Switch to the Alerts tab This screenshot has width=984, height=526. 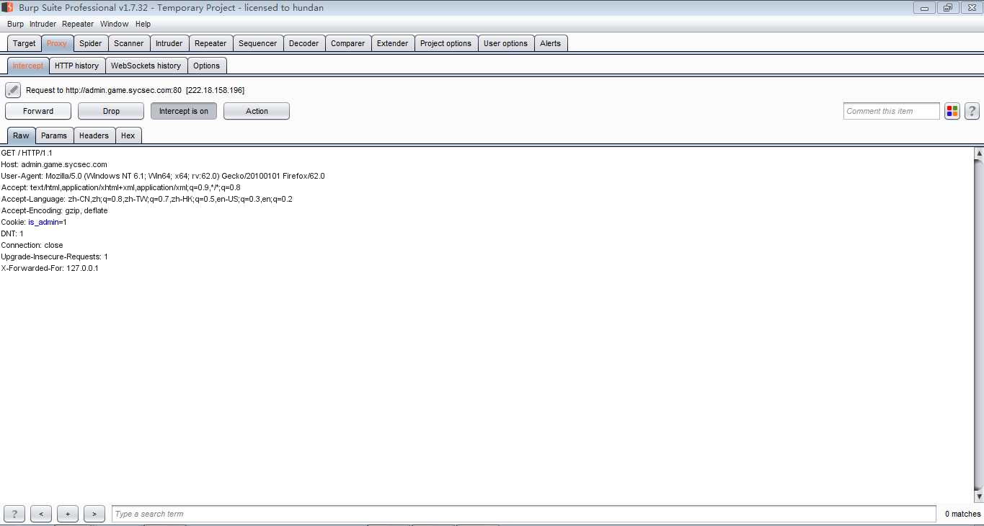point(551,43)
